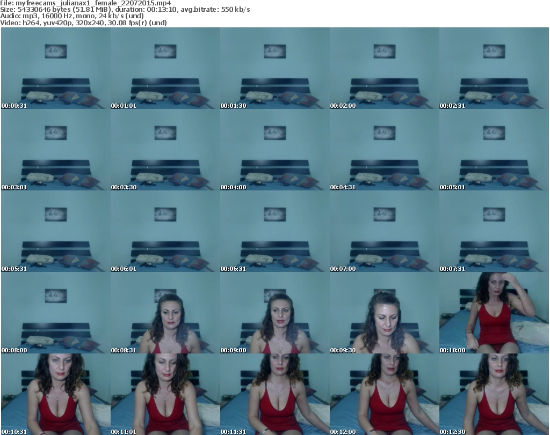This screenshot has height=435, width=550.
Task: View the frame stamped 00:11:01
Action: (165, 394)
